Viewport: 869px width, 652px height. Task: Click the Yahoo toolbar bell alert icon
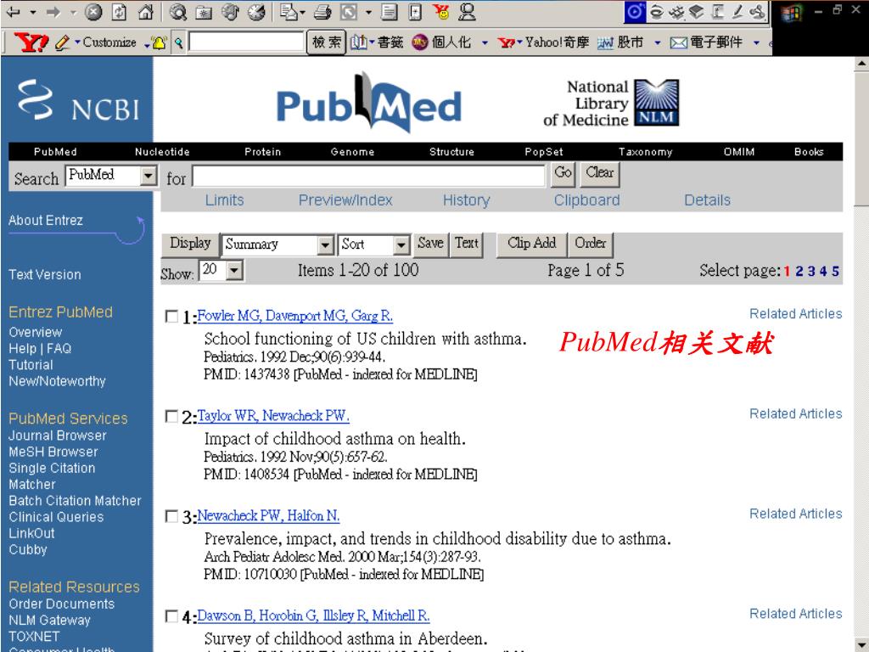[x=160, y=42]
